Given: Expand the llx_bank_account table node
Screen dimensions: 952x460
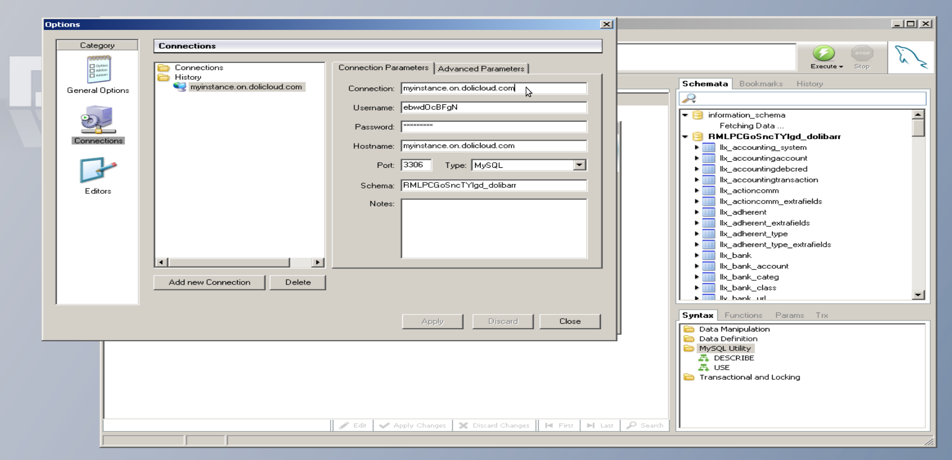Looking at the screenshot, I should click(x=696, y=266).
